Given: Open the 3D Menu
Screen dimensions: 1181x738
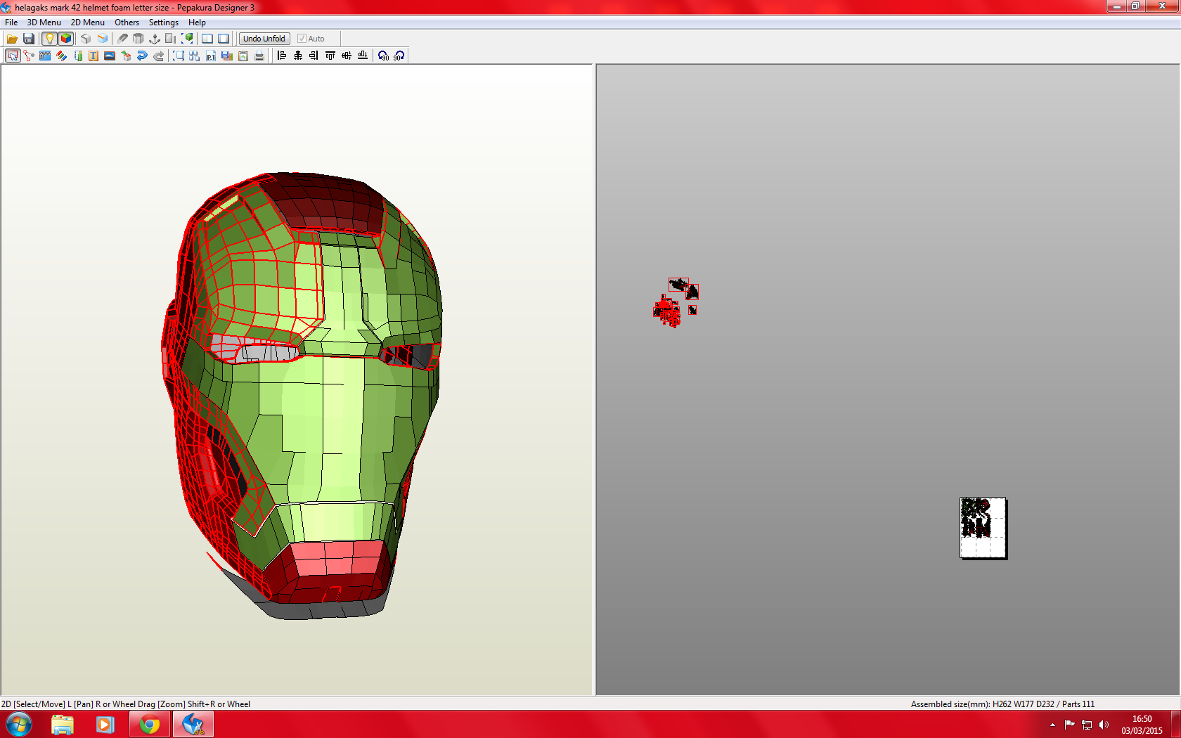Looking at the screenshot, I should click(x=44, y=22).
